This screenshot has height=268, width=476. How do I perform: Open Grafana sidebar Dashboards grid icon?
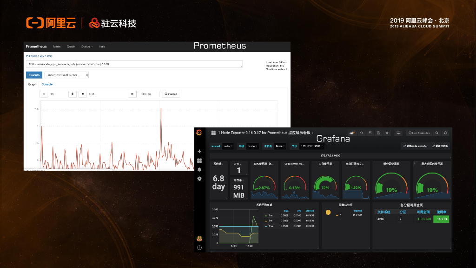click(x=199, y=161)
